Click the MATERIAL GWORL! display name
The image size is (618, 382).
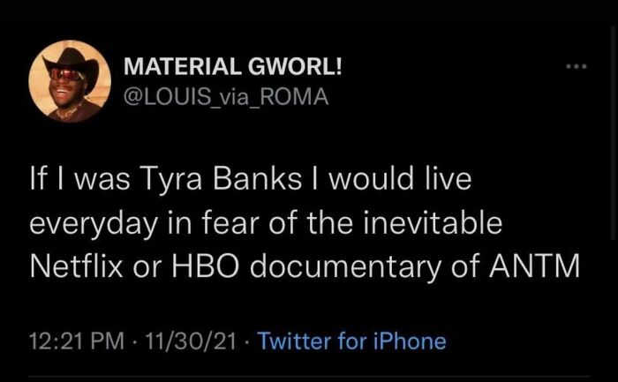pos(233,66)
